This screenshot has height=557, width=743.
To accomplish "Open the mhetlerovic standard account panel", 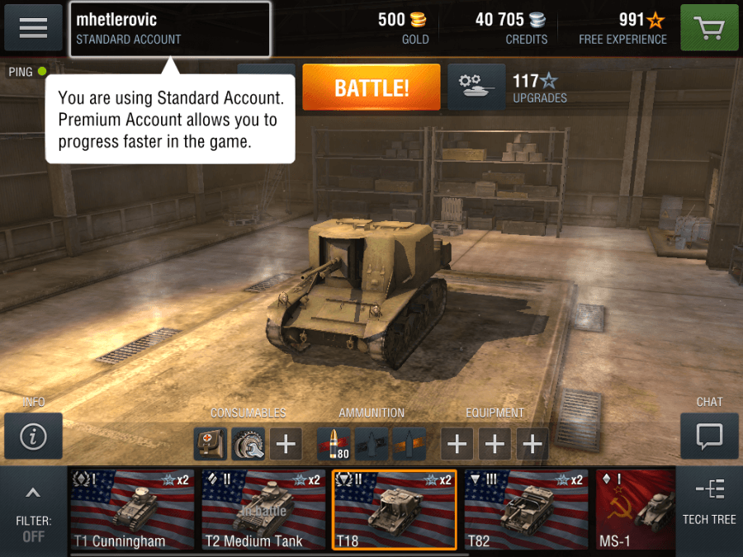I will click(171, 29).
